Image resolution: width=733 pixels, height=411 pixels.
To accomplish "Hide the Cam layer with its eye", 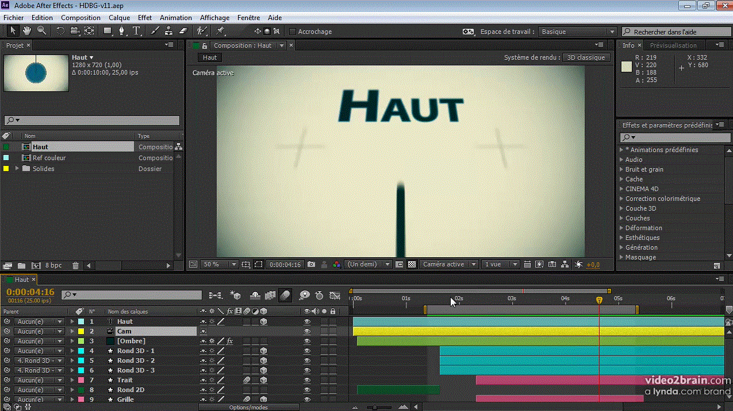I will pyautogui.click(x=307, y=331).
